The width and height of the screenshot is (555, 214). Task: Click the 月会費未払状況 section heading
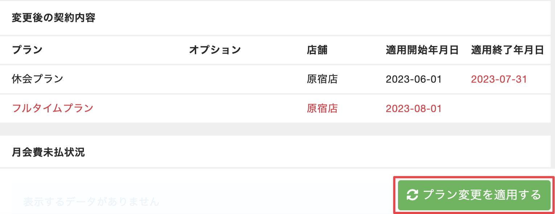[x=48, y=152]
